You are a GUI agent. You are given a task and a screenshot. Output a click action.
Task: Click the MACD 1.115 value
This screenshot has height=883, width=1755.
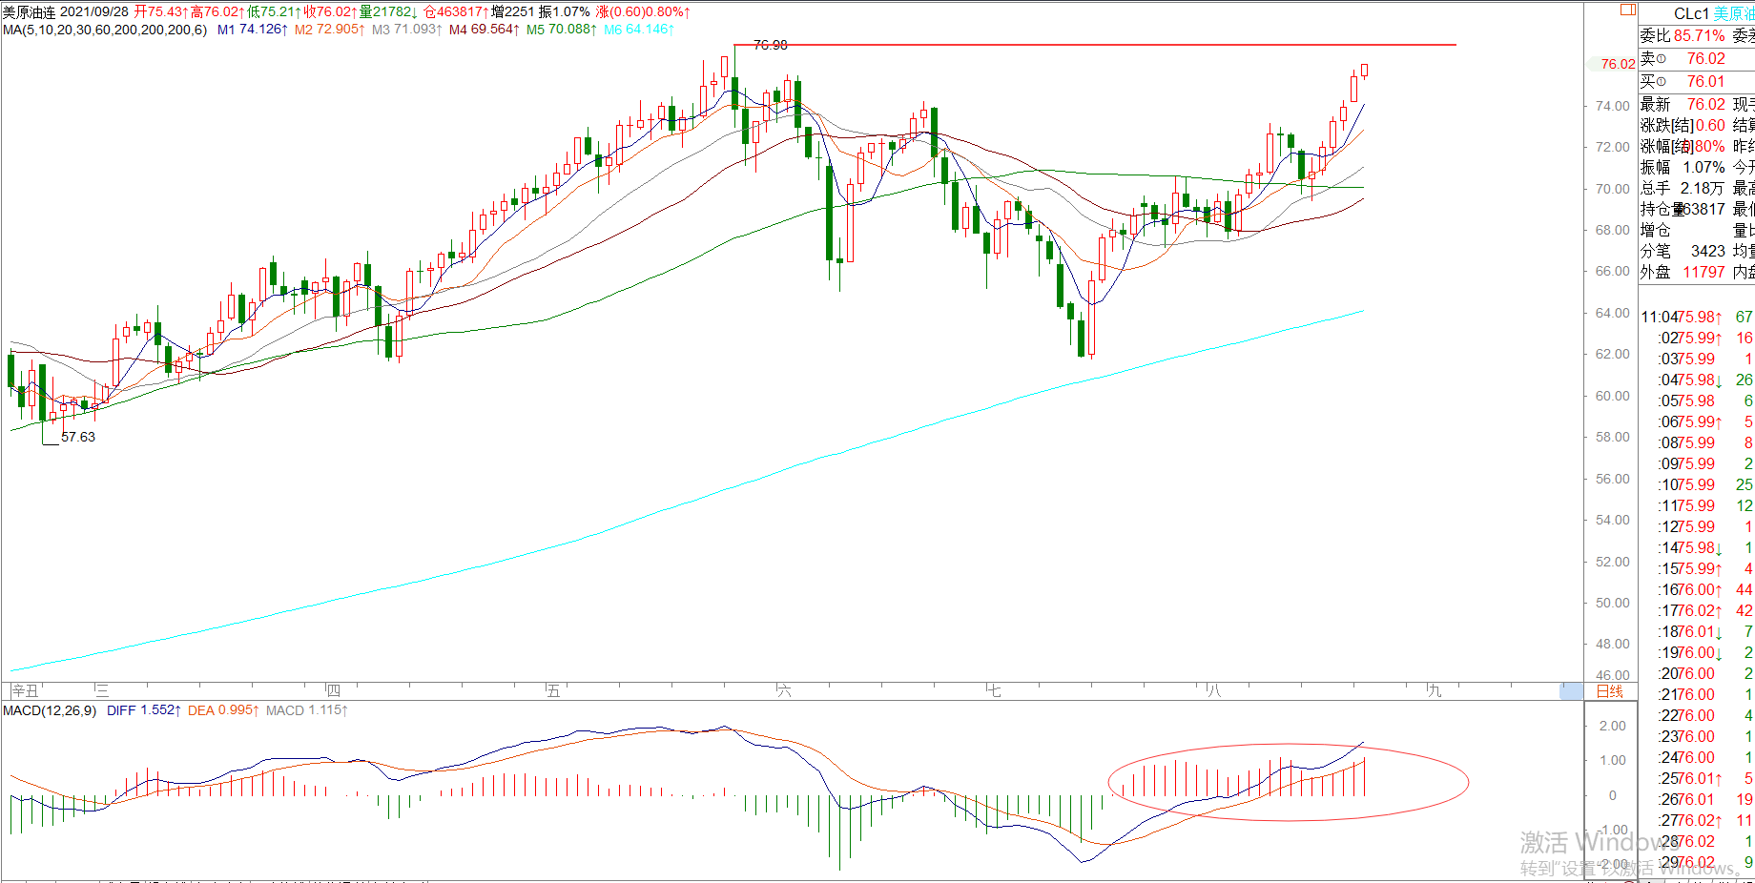click(x=307, y=710)
